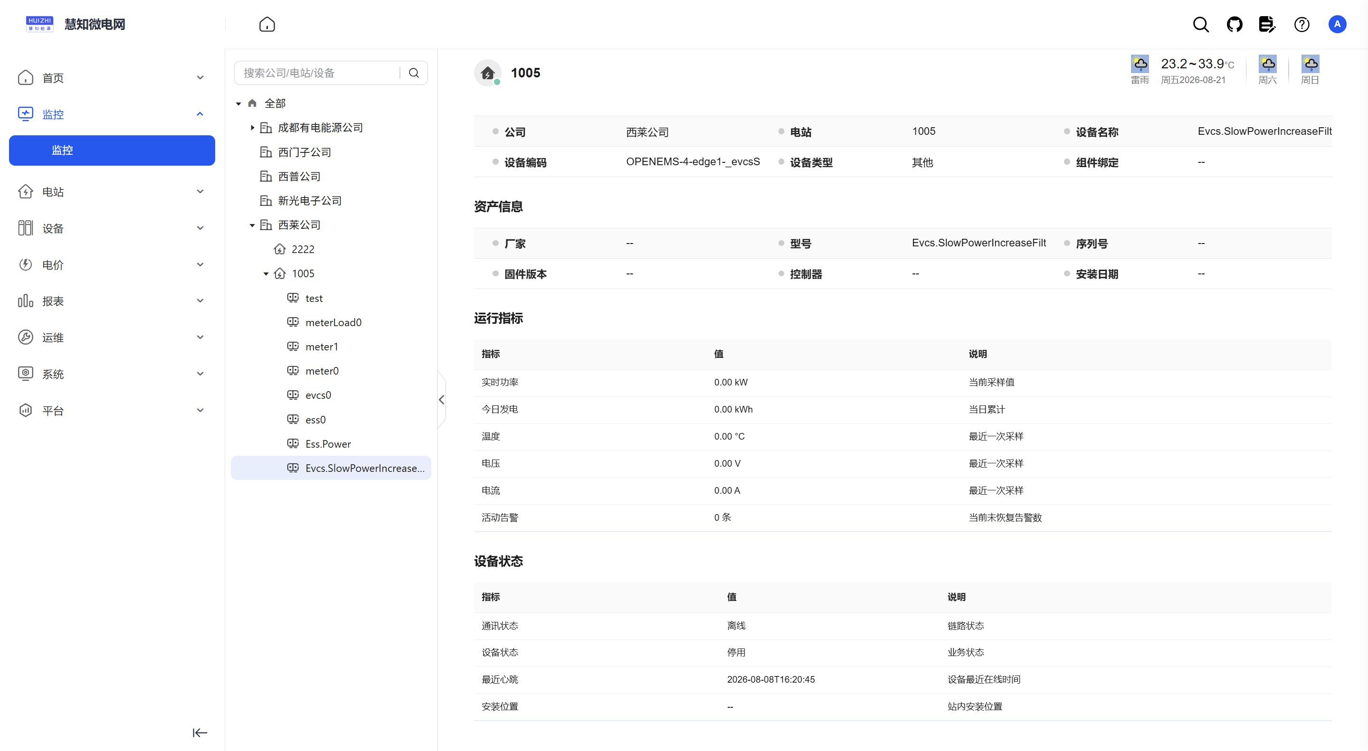The image size is (1368, 751).
Task: Click the 2026-08-08T16:20:45 heartbeat value
Action: click(770, 679)
